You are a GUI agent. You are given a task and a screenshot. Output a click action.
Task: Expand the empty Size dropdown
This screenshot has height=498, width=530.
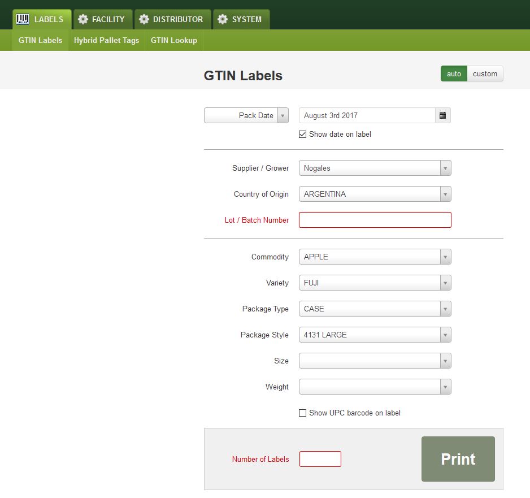375,361
